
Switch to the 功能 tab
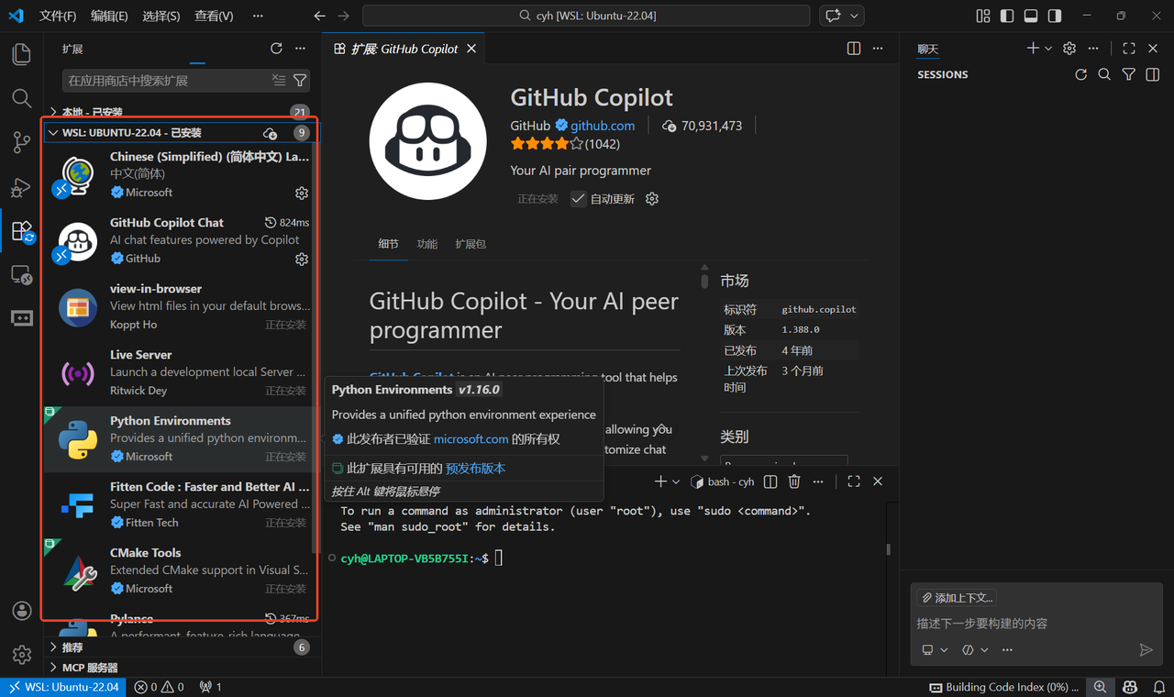click(x=427, y=244)
